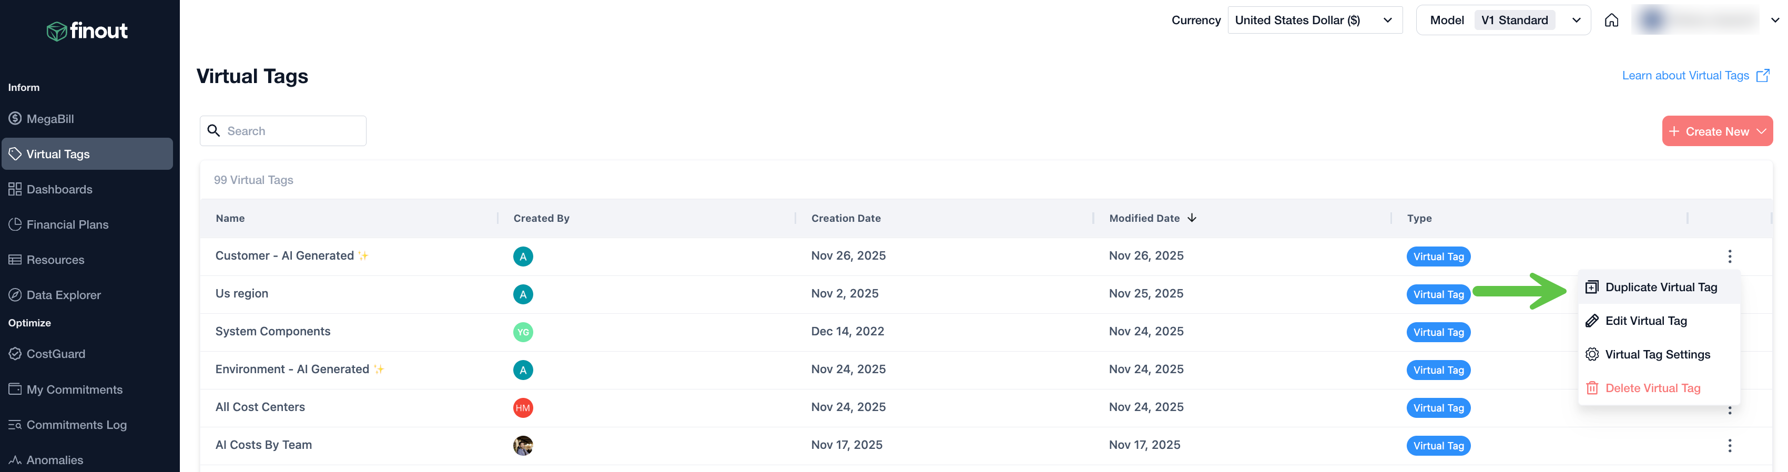Click the home icon in top bar
Image resolution: width=1788 pixels, height=472 pixels.
(1612, 20)
